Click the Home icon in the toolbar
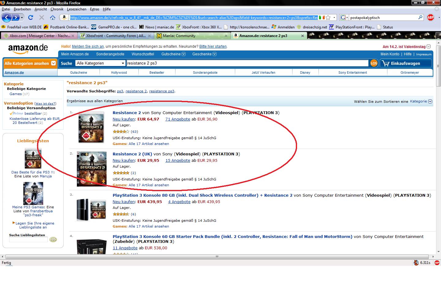The image size is (441, 282). pos(53,17)
